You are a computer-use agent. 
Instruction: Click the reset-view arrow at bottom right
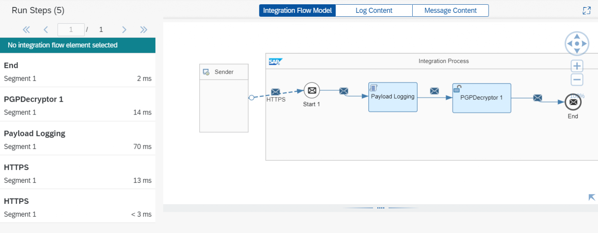click(x=591, y=198)
